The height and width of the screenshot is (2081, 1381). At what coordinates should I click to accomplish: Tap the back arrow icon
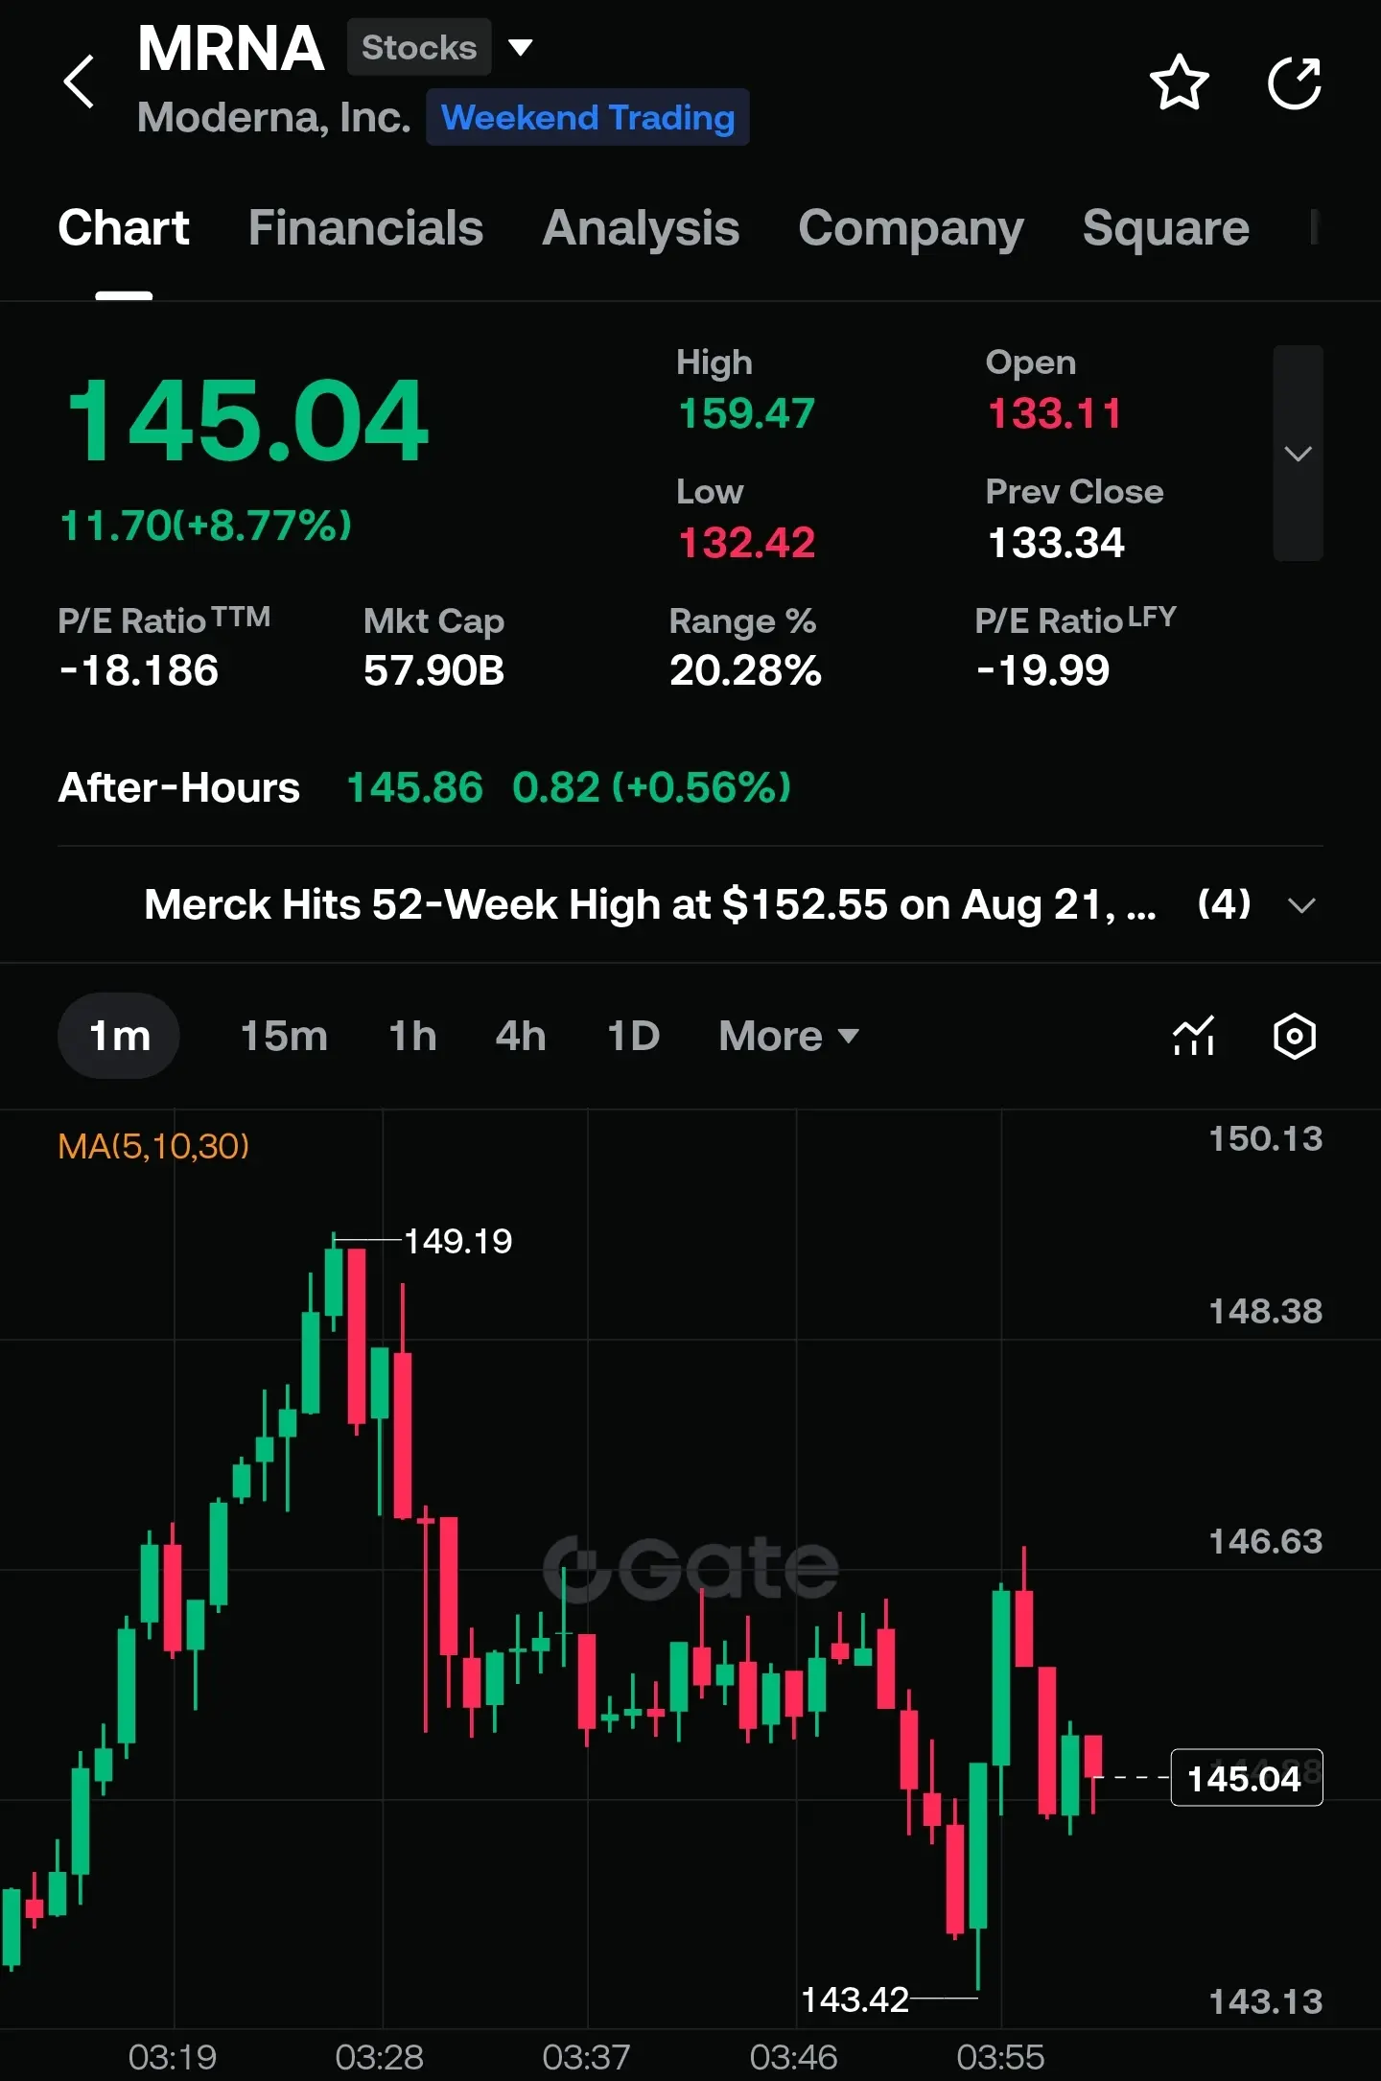click(80, 82)
